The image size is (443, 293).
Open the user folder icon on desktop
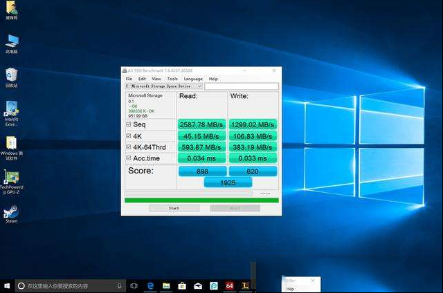point(12,10)
